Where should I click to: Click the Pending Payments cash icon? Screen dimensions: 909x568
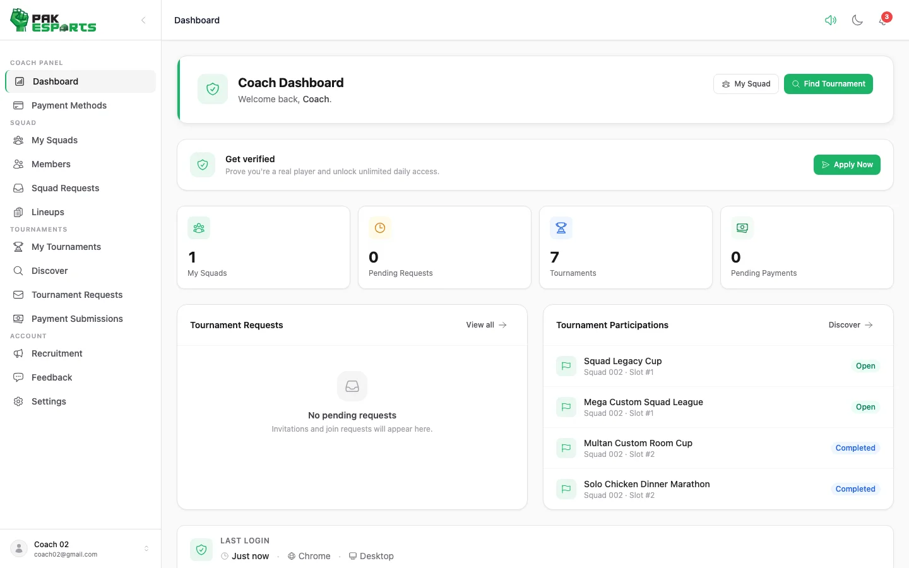pos(742,228)
